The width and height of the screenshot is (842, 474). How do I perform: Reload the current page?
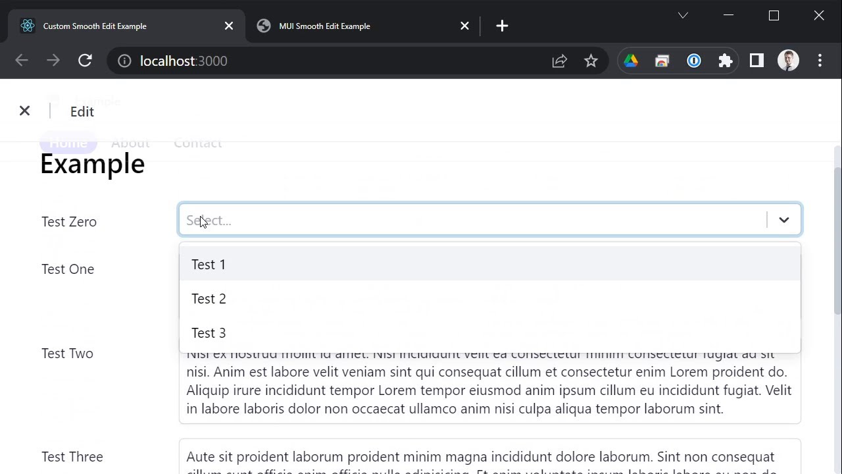click(x=85, y=61)
